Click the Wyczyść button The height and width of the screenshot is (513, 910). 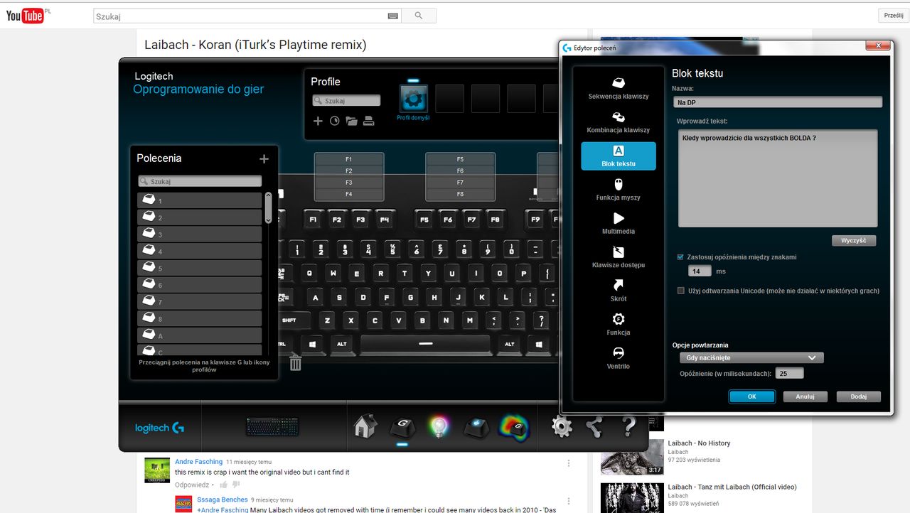click(853, 241)
